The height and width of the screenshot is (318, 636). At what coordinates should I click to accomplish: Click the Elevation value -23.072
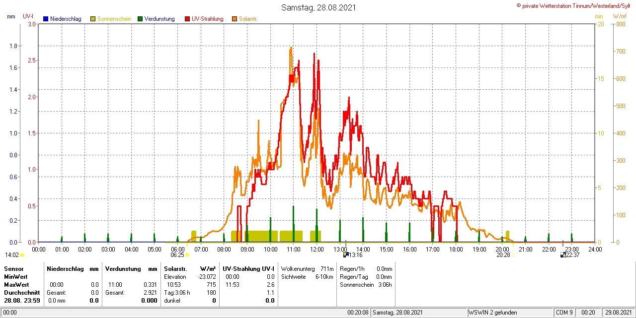point(206,277)
